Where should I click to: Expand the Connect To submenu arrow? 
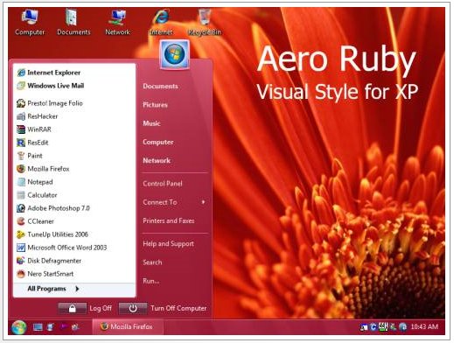click(x=203, y=202)
